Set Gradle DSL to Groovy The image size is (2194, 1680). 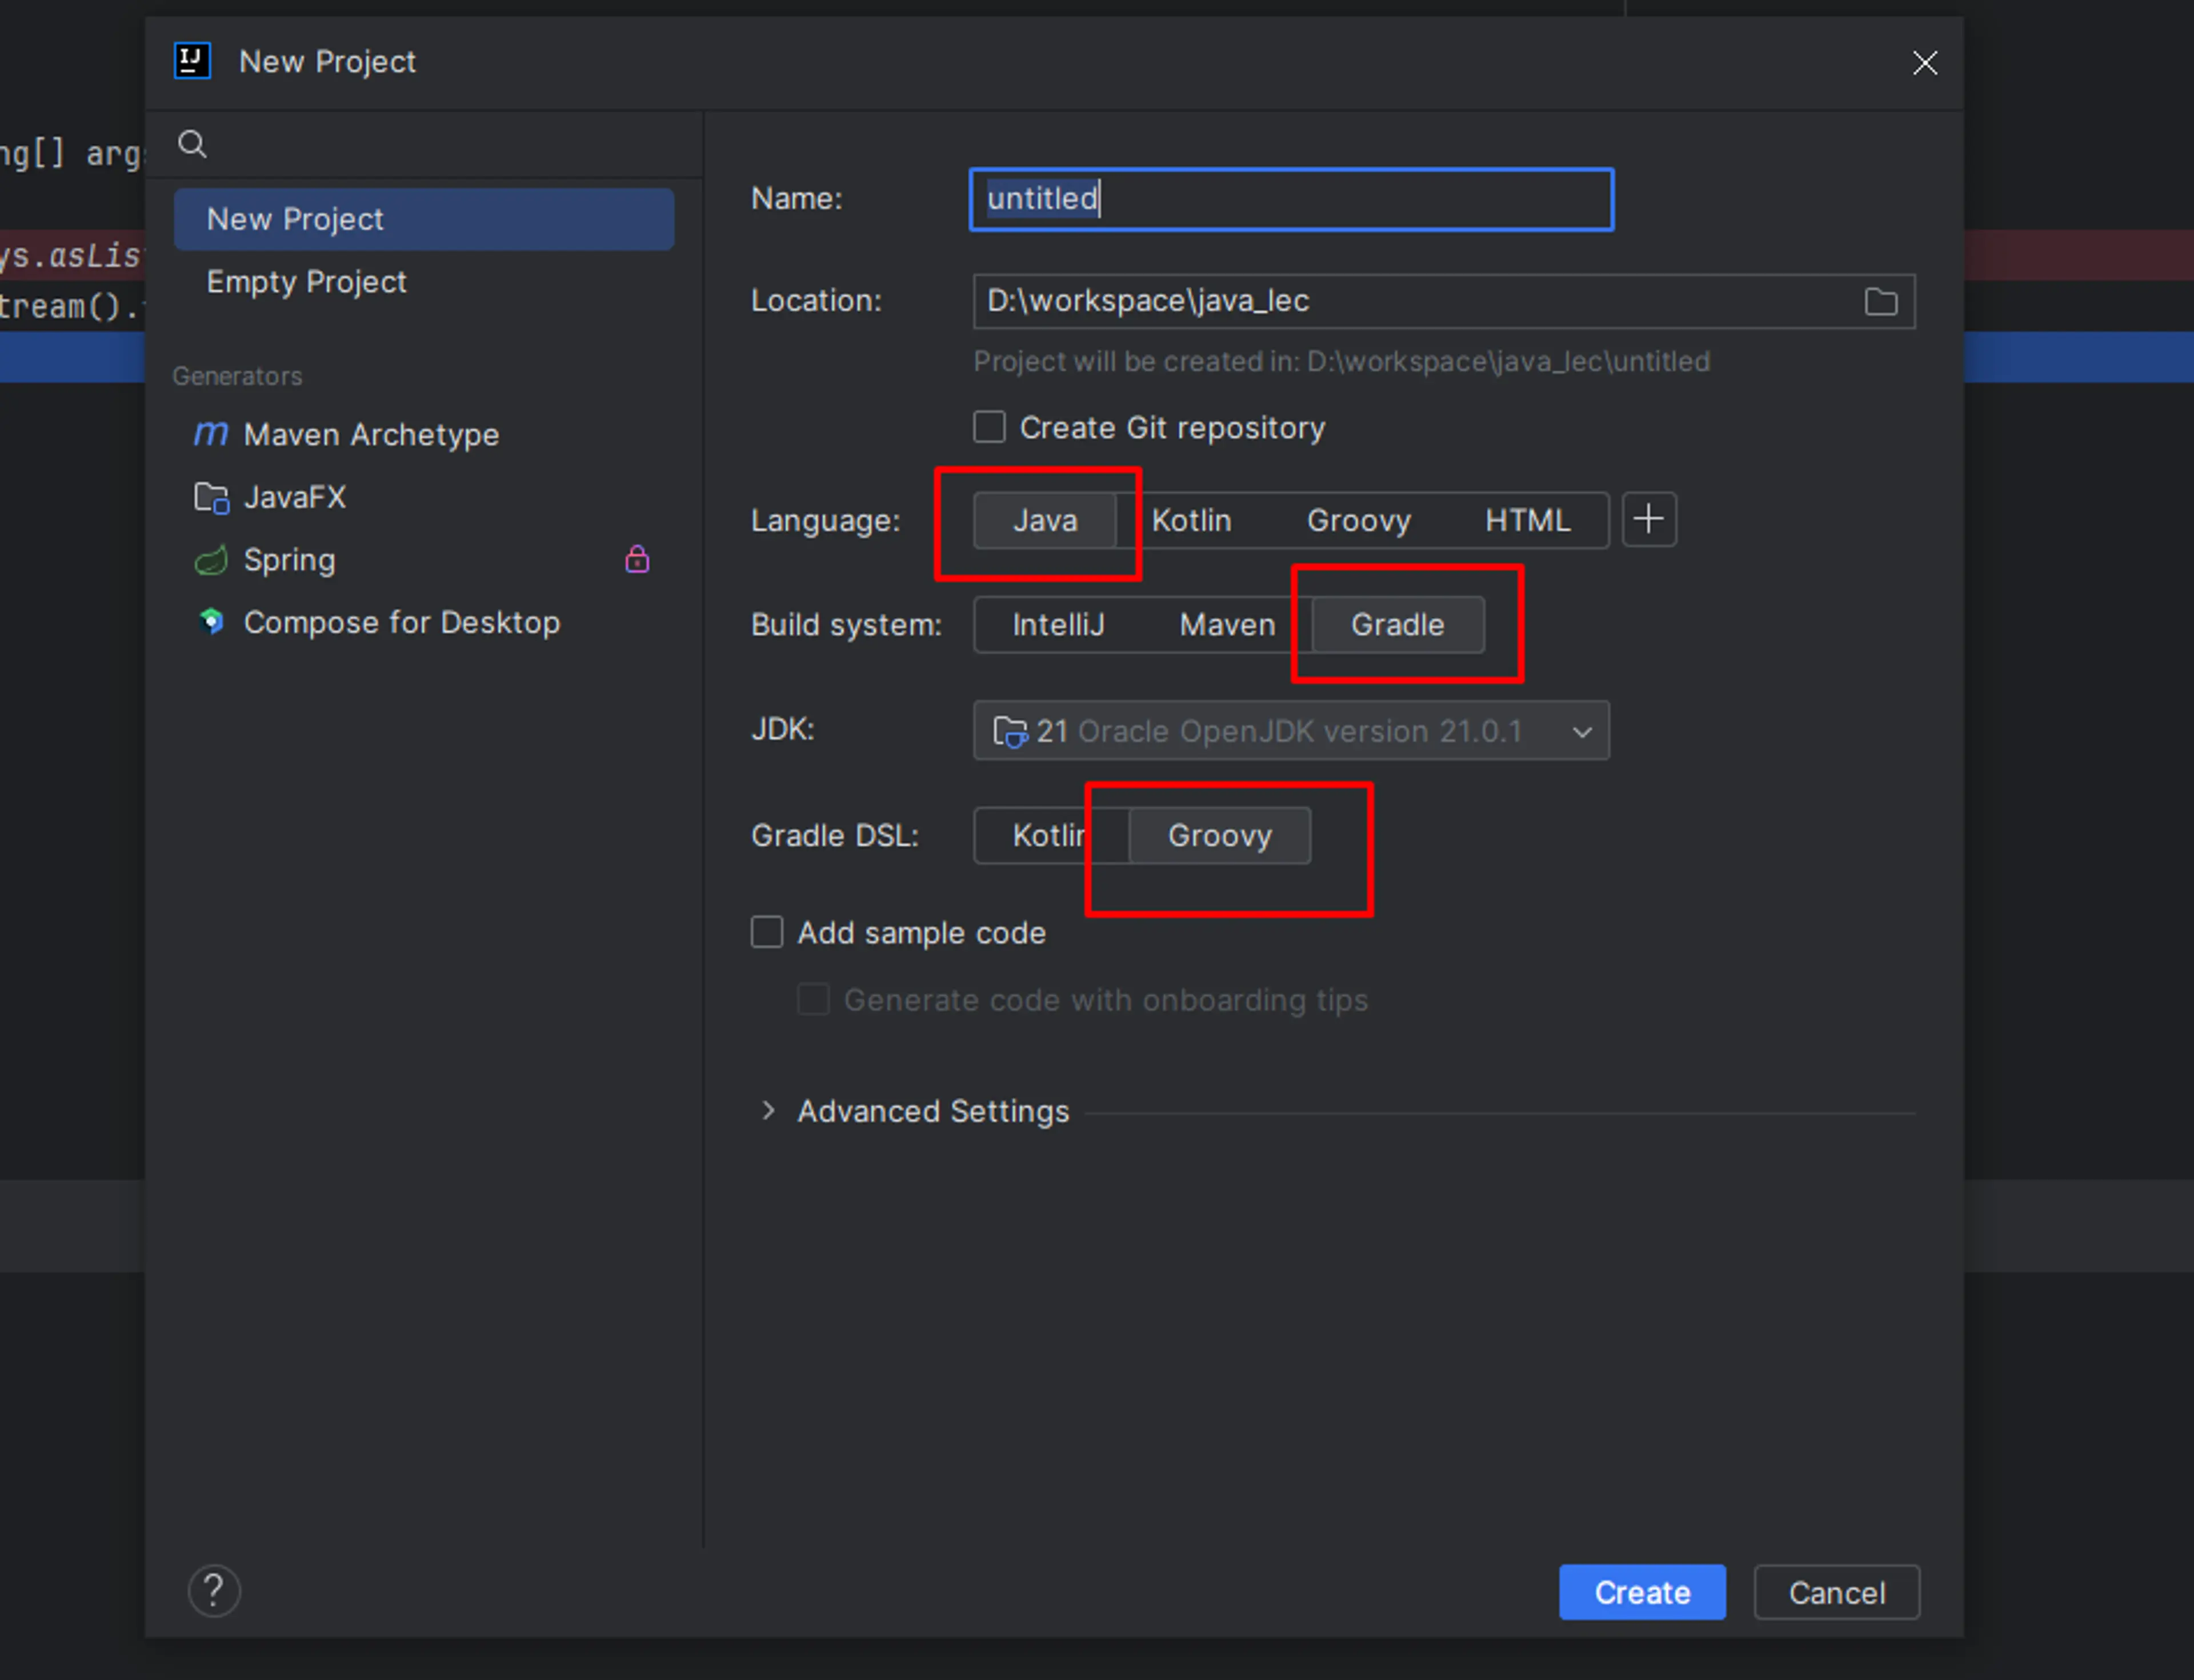pos(1220,835)
